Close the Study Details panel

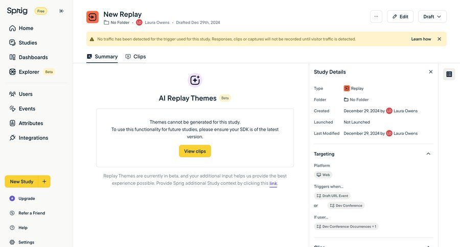431,72
